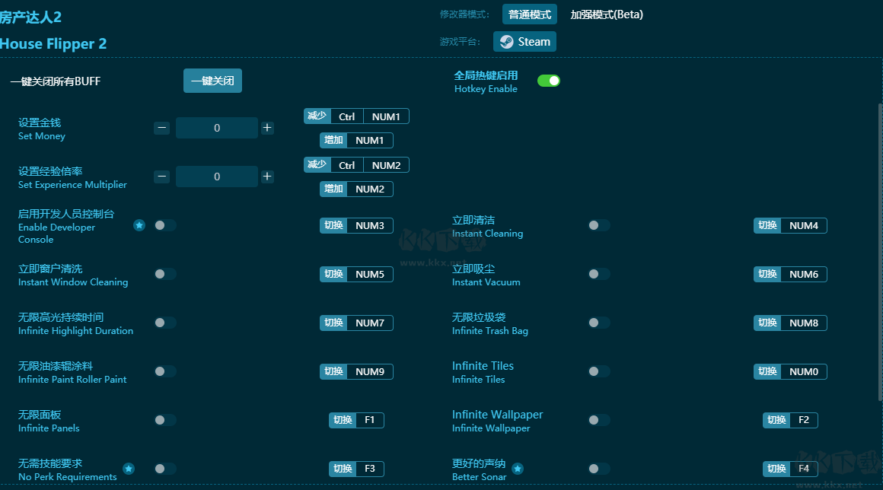Select 普通模式 normal mode tab

tap(529, 14)
